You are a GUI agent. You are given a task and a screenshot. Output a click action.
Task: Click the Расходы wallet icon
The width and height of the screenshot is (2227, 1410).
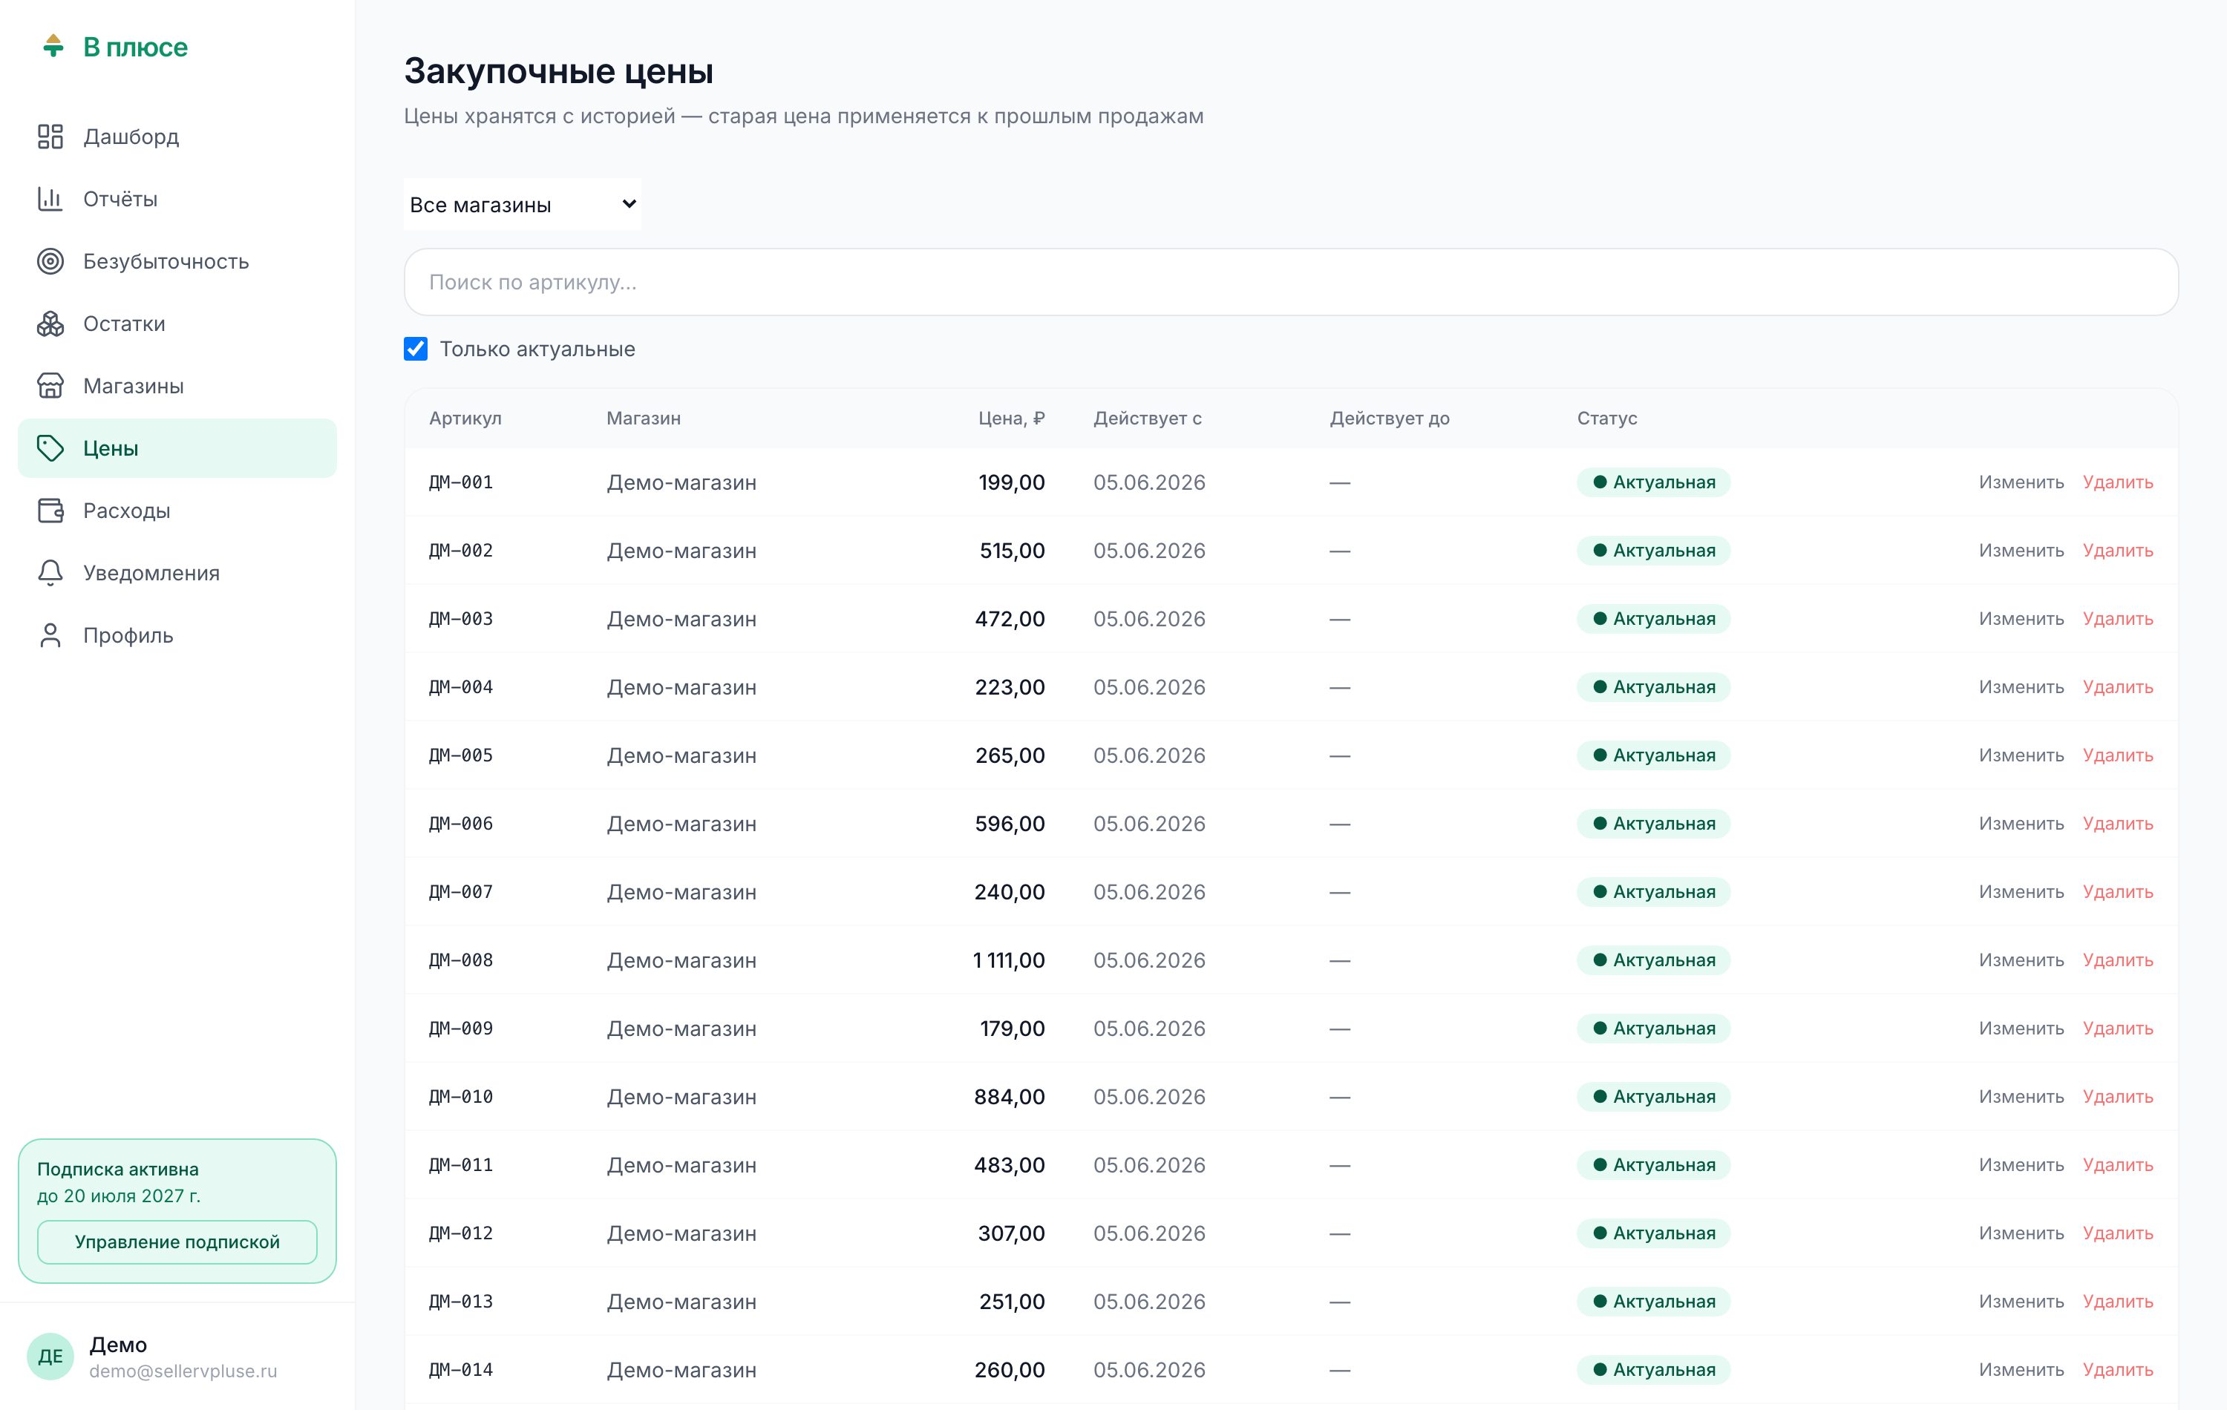(x=50, y=511)
